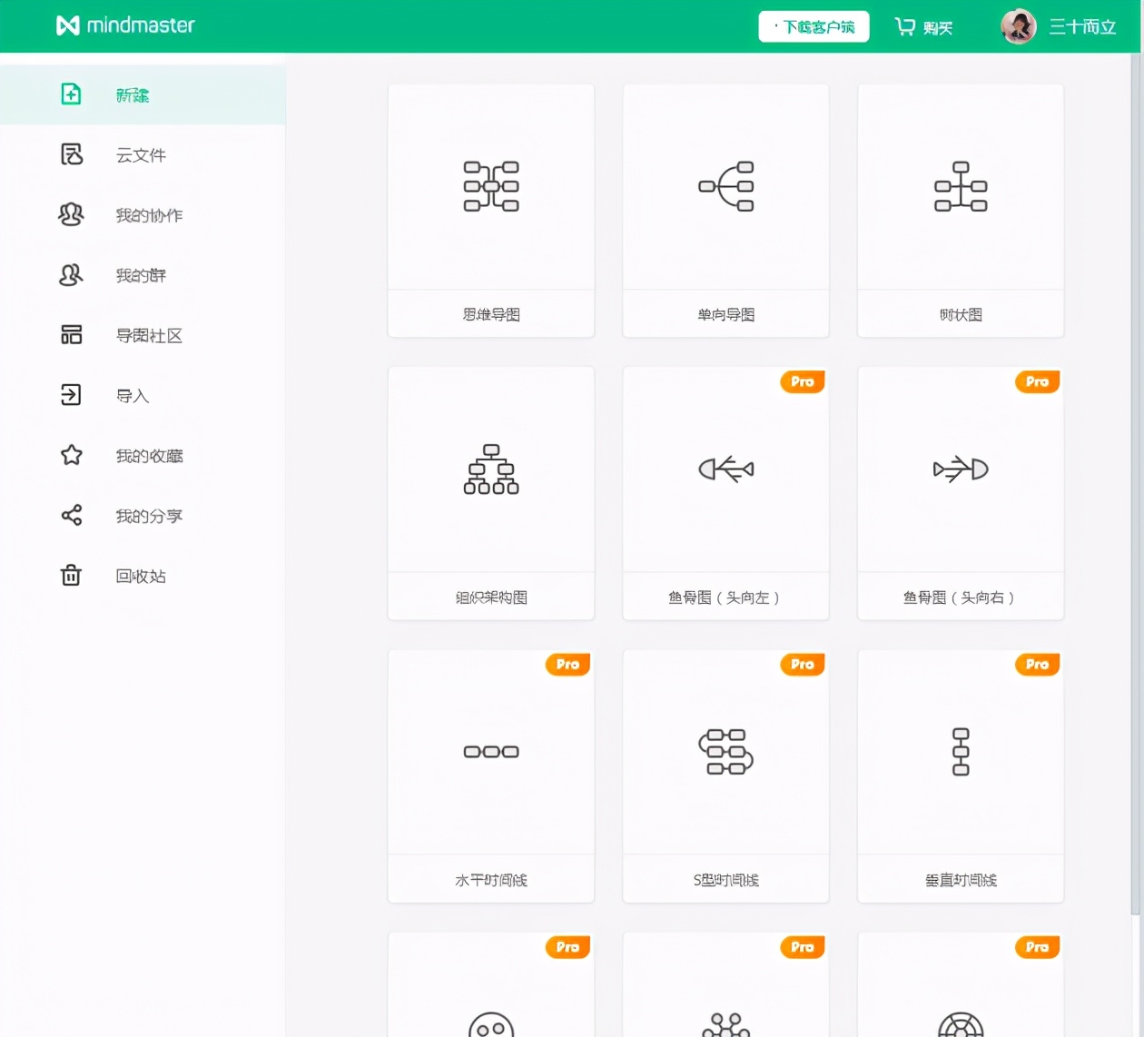
Task: Visit the 导图社区 map community
Action: point(71,335)
